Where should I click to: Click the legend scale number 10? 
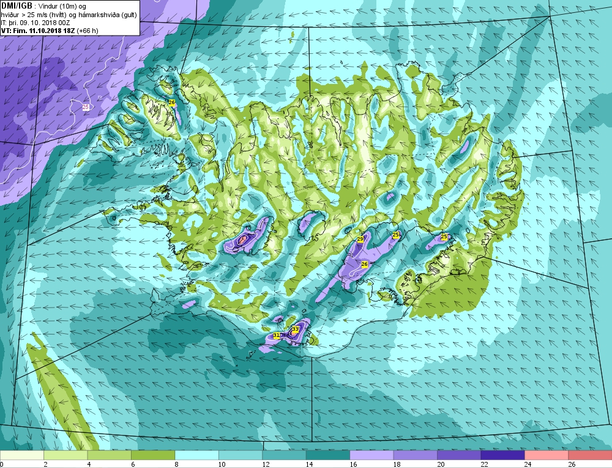click(222, 464)
